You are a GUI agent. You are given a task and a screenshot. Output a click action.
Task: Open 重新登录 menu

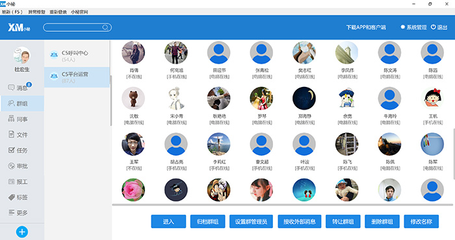[58, 12]
